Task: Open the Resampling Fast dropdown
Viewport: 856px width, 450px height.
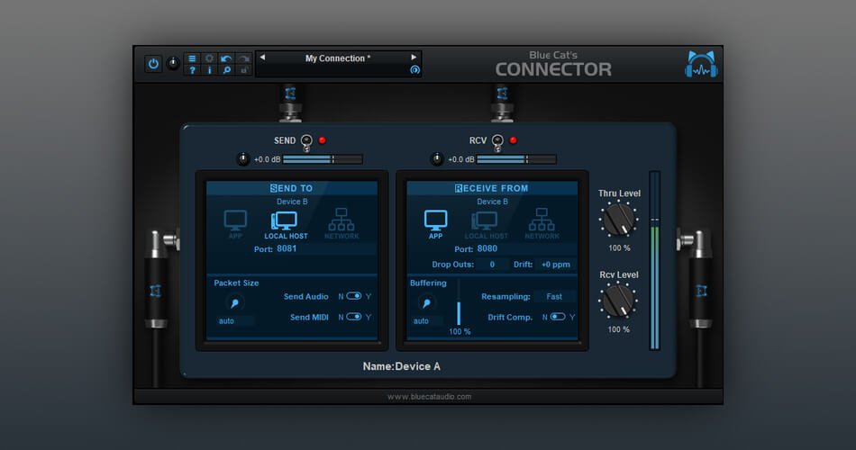Action: click(x=555, y=297)
